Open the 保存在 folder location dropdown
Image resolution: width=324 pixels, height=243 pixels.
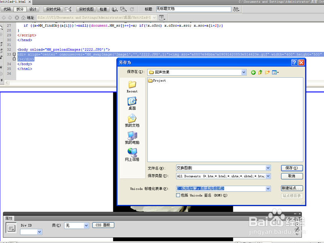[244, 72]
